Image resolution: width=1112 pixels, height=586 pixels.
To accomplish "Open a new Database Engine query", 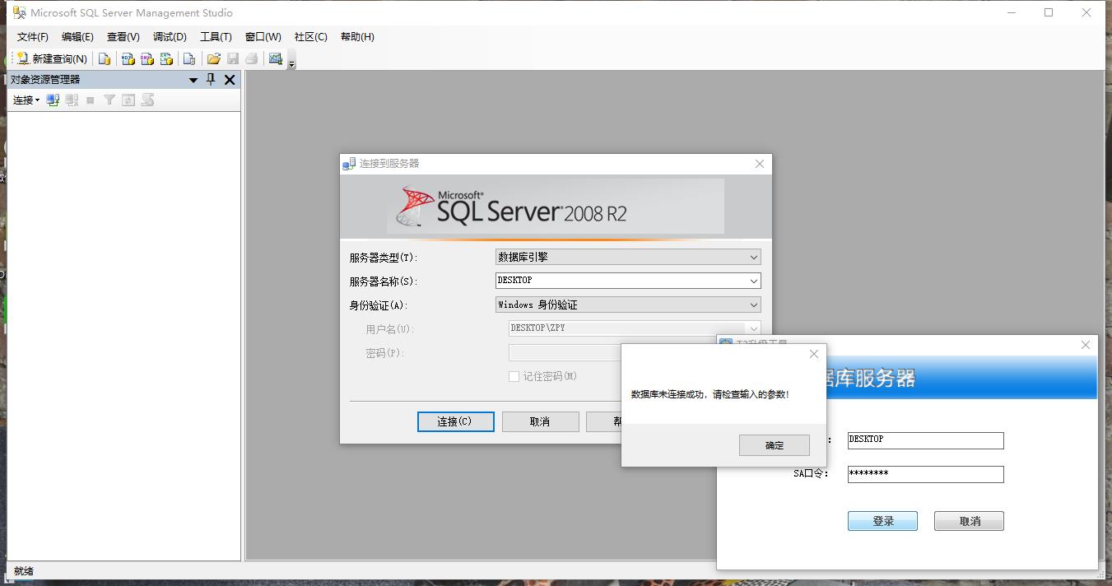I will coord(105,58).
